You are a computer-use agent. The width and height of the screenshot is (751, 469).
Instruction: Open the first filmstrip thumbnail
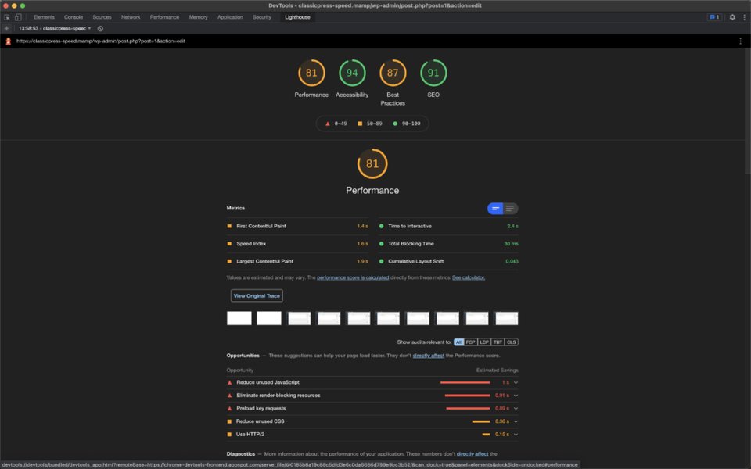point(239,318)
